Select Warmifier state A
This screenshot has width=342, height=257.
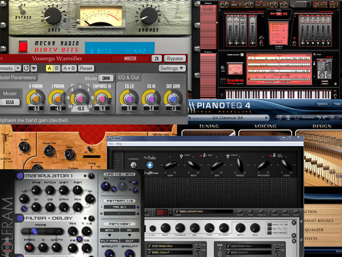[50, 69]
